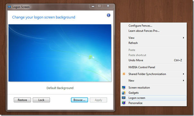Select Learn about Fences Pro...
The image size is (194, 116).
coord(154,31)
